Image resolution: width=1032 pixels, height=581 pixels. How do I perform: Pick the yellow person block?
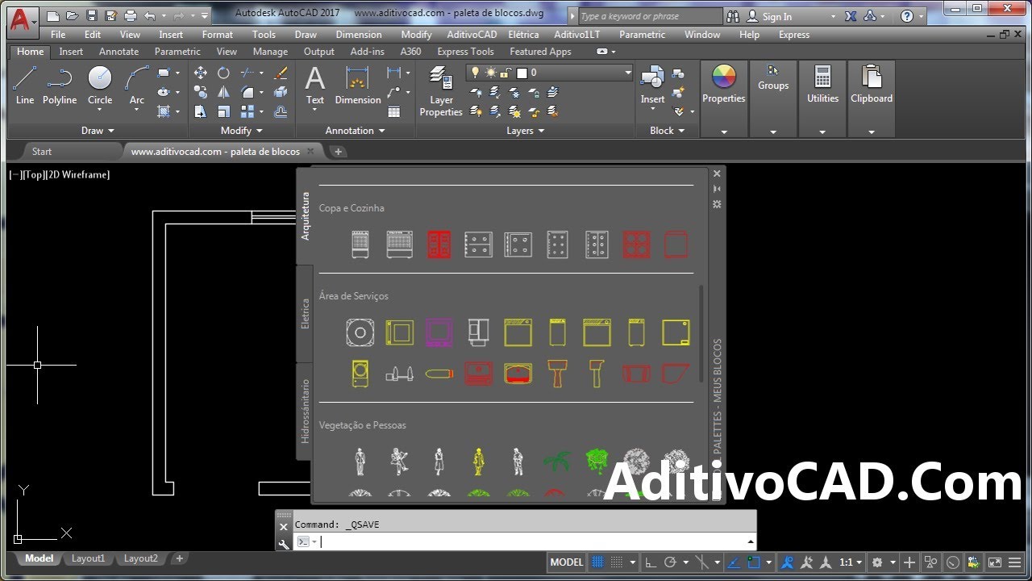479,462
